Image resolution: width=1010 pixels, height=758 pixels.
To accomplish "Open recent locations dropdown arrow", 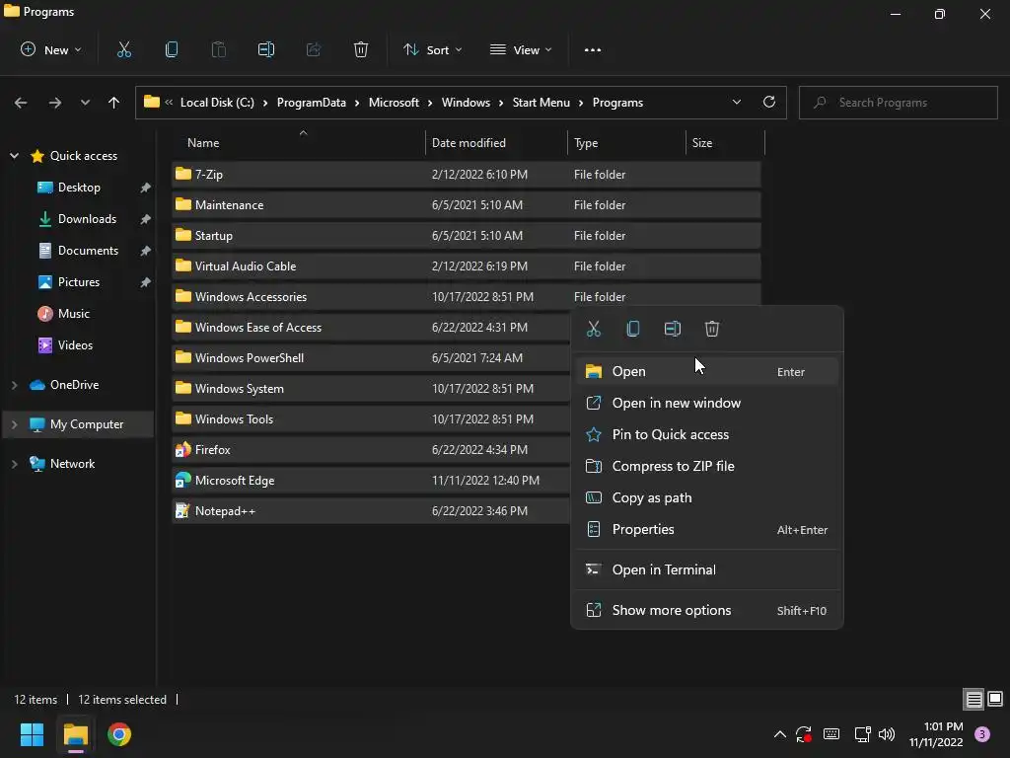I will (85, 103).
